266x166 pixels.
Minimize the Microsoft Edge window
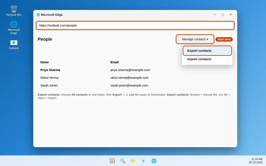tap(215, 15)
